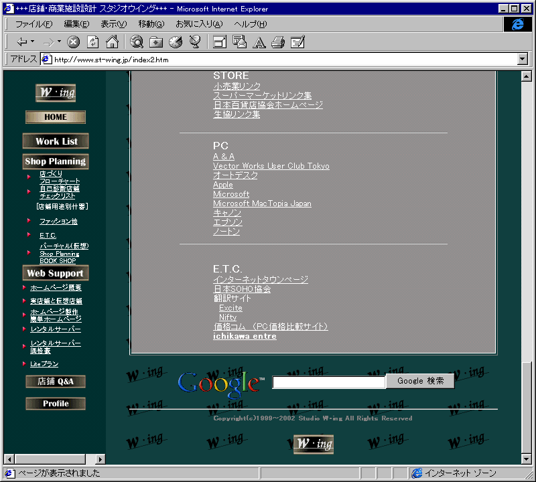Image resolution: width=536 pixels, height=482 pixels.
Task: Open the Work List sidebar button
Action: [x=56, y=141]
